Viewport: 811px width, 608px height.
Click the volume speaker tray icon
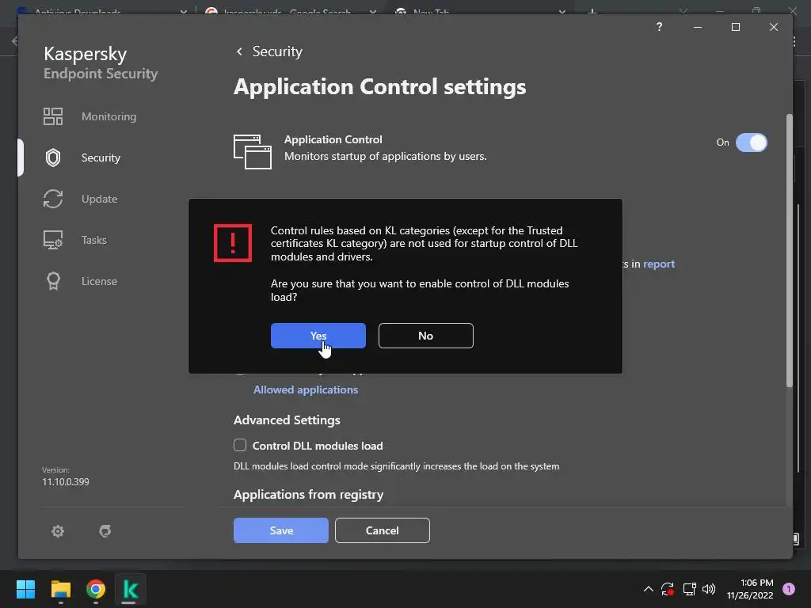tap(709, 589)
